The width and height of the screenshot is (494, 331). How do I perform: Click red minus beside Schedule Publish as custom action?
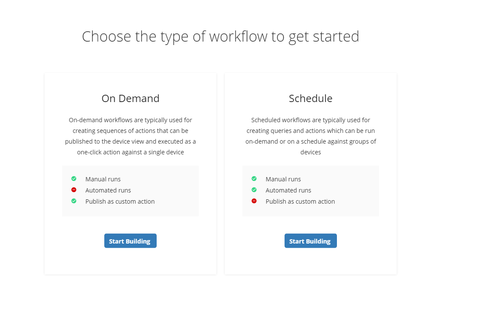click(254, 201)
